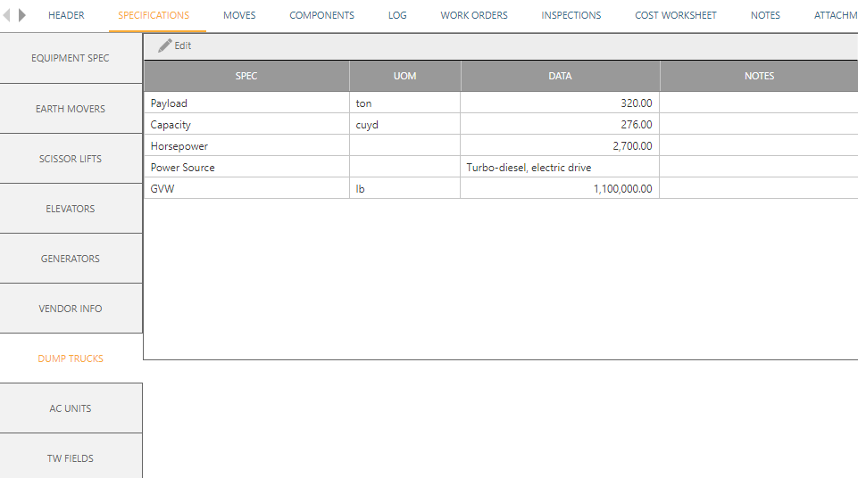Choose the Scissor Lifts category
The image size is (858, 478).
click(71, 159)
